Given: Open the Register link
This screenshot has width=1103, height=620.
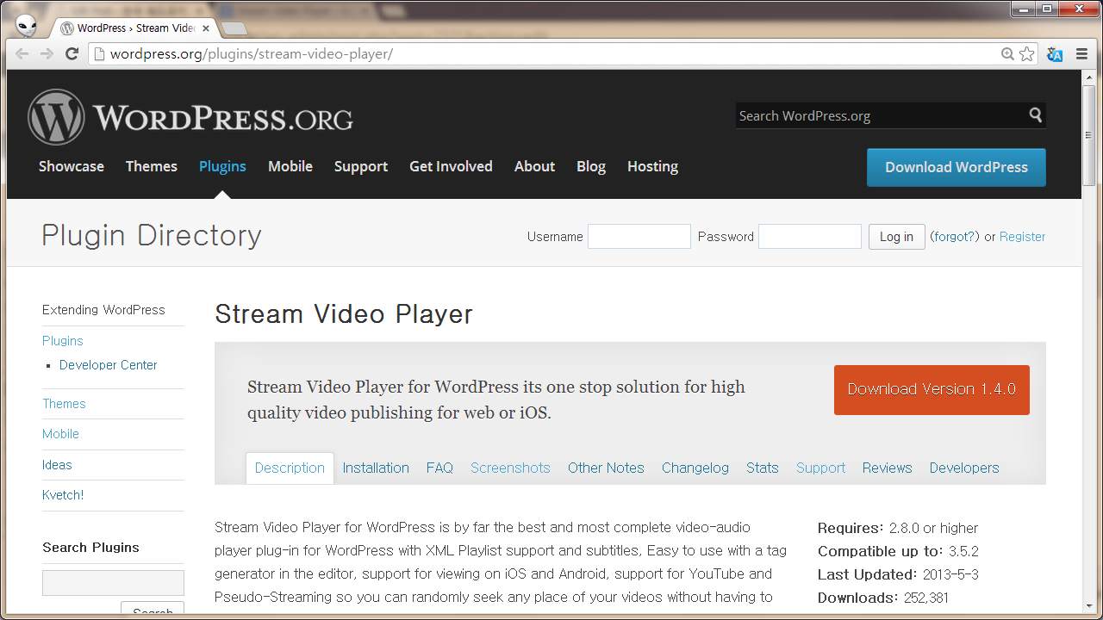Looking at the screenshot, I should tap(1023, 236).
